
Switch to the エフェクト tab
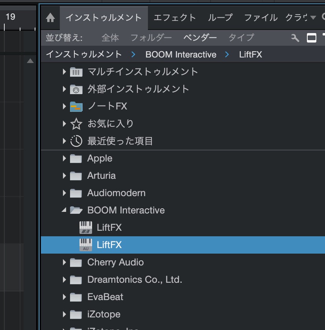point(175,18)
